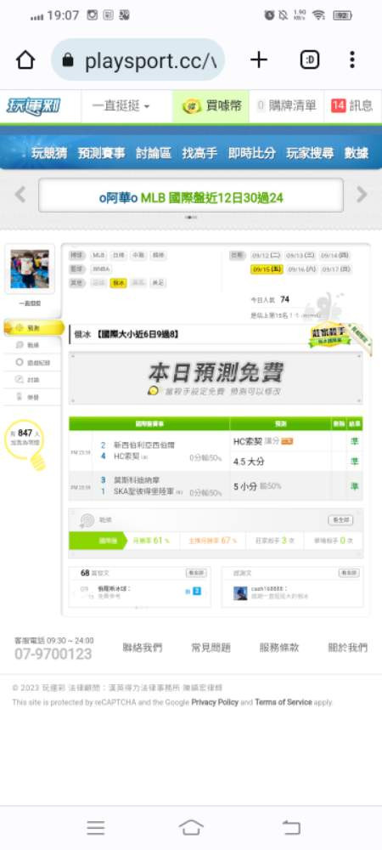382x850 pixels.
Task: Select the MLB league filter
Action: pos(98,255)
